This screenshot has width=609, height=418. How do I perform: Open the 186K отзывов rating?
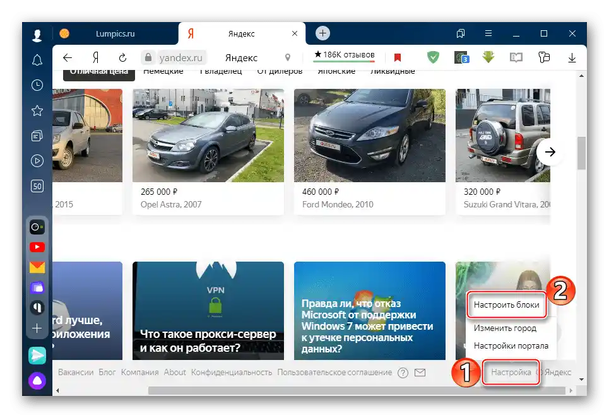[x=344, y=55]
